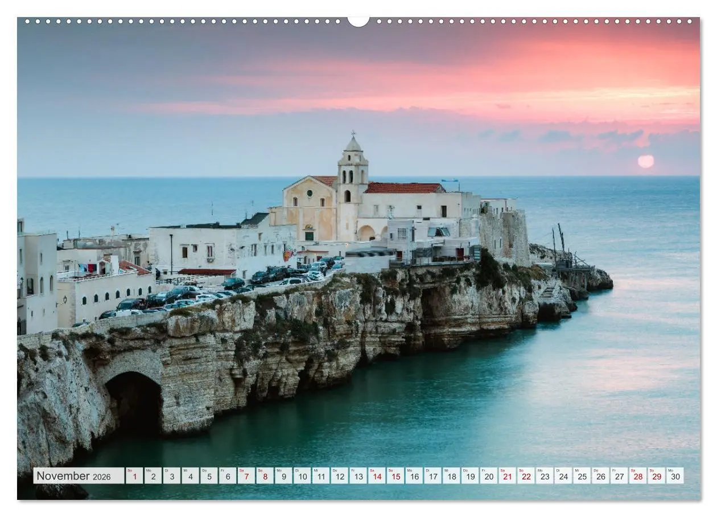Click day 10 in the calendar strip
The height and width of the screenshot is (517, 717).
(302, 476)
